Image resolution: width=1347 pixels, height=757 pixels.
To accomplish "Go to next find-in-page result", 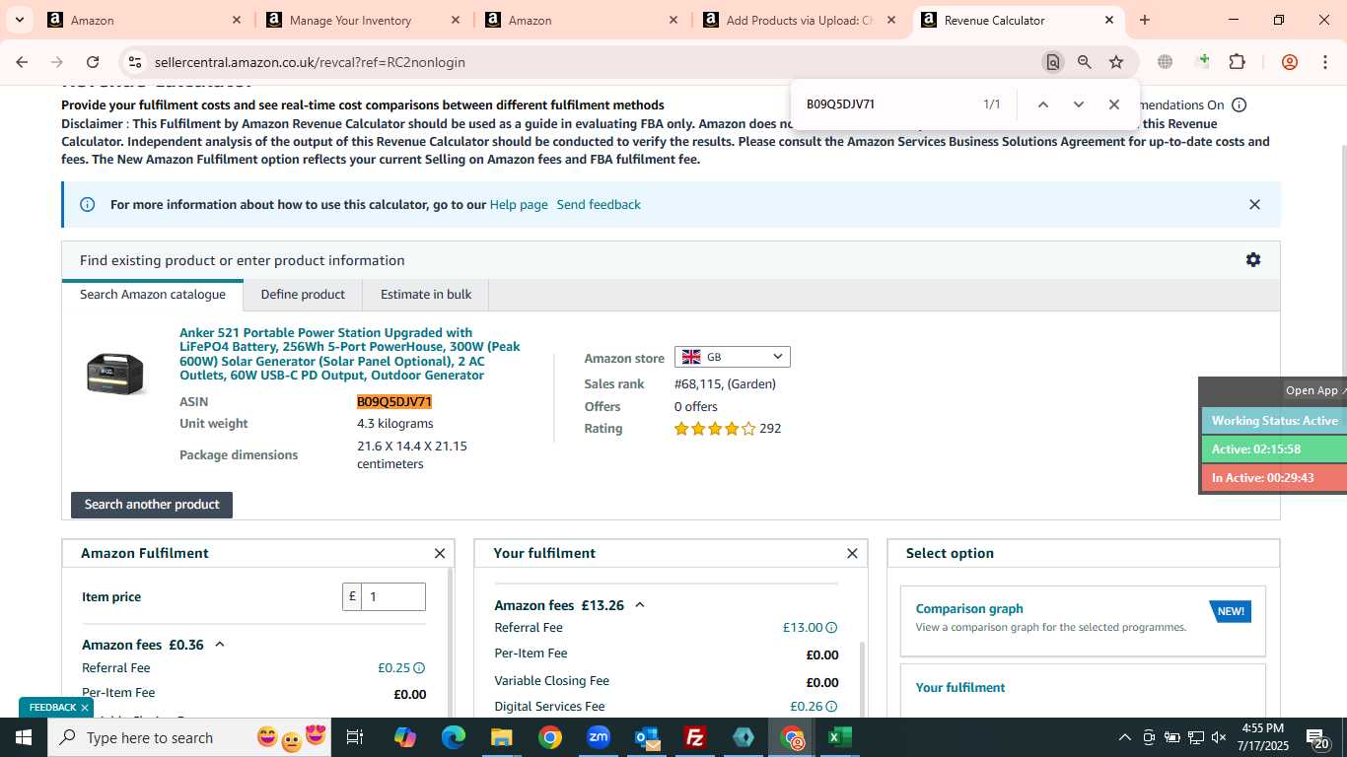I will [1078, 104].
